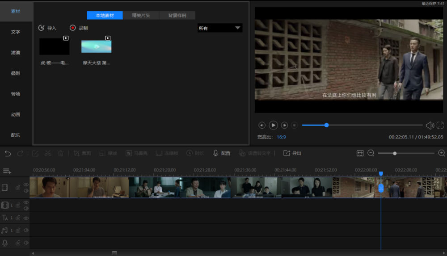Click the preview volume speaker icon
This screenshot has height=256, width=447.
(x=430, y=125)
